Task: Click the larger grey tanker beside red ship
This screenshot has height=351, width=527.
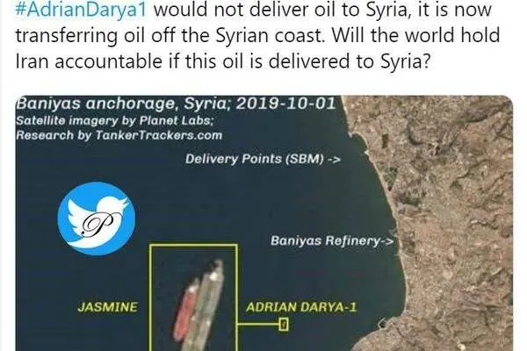Action: click(x=206, y=305)
